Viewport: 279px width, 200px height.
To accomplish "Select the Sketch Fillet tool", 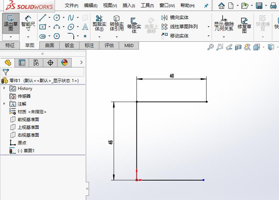I will pos(71,36).
